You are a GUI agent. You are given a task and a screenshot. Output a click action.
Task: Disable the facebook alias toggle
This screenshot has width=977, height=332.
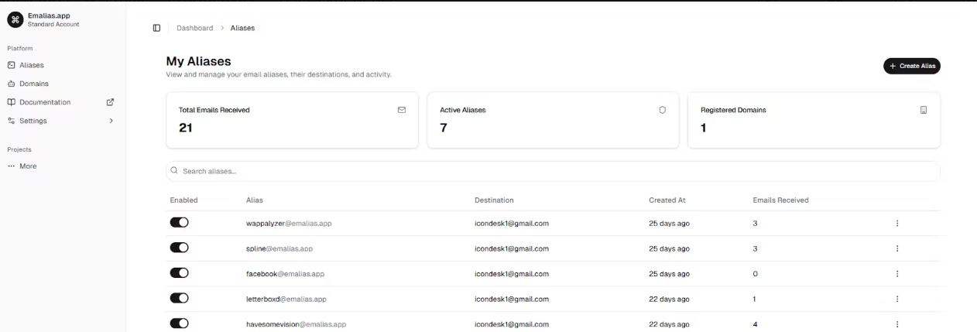click(x=179, y=273)
